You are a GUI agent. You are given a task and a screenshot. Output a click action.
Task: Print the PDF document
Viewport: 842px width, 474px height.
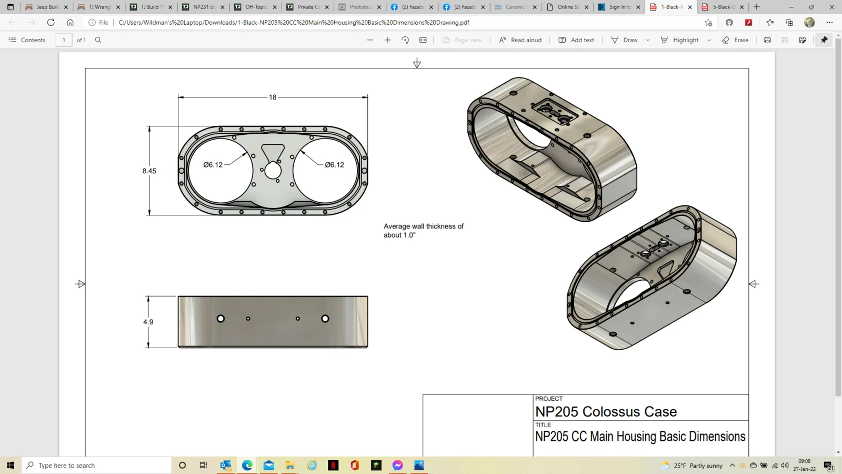pos(767,40)
